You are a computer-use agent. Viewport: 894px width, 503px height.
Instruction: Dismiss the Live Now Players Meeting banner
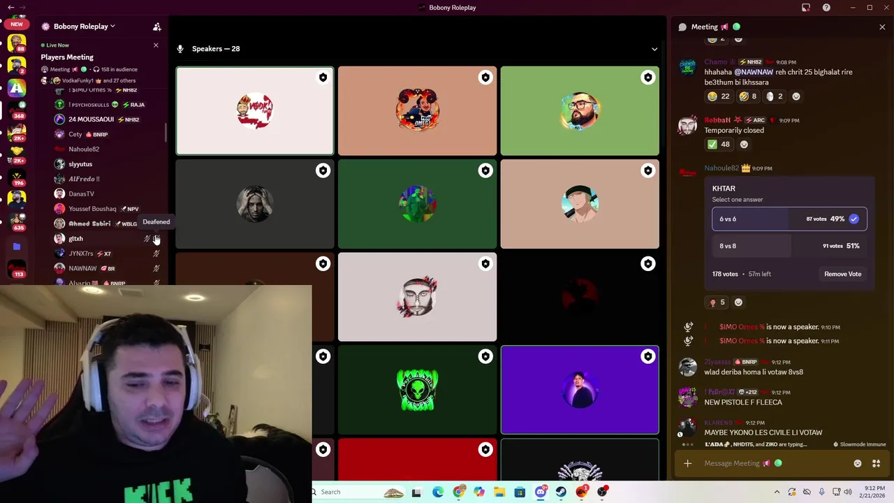(156, 45)
